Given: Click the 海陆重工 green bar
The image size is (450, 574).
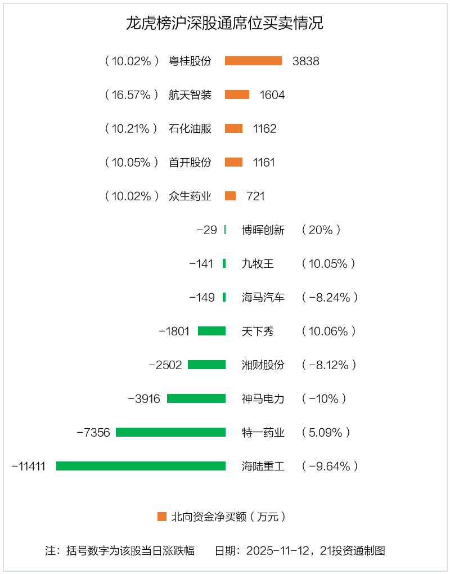Looking at the screenshot, I should click(141, 466).
